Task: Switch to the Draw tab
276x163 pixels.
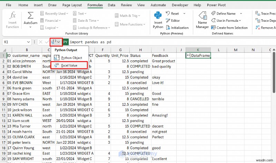Action: [52, 5]
